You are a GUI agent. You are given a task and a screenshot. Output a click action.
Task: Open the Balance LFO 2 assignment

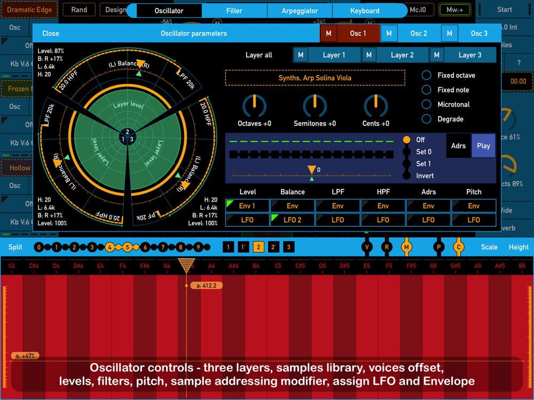[293, 220]
